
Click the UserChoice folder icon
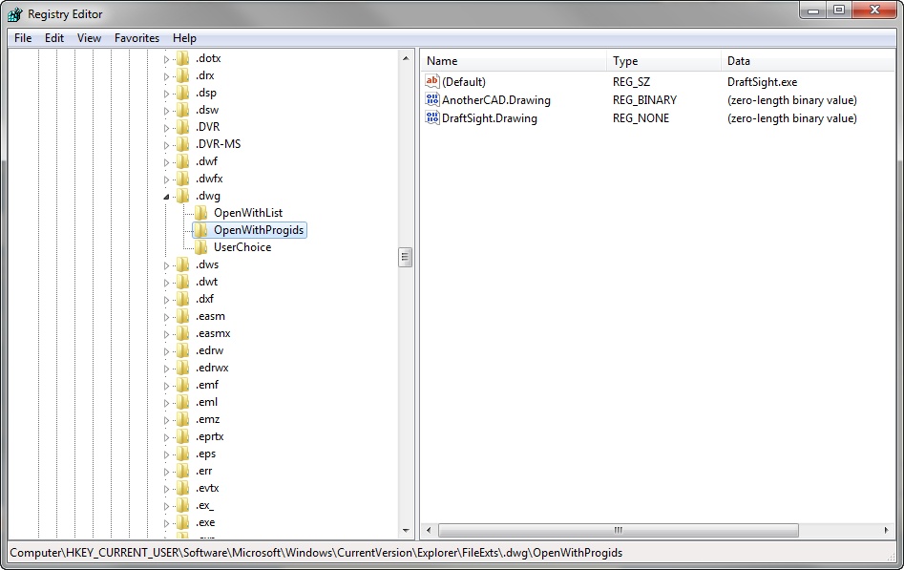coord(201,247)
